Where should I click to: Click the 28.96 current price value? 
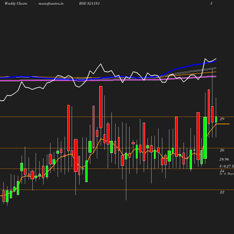[224, 159]
